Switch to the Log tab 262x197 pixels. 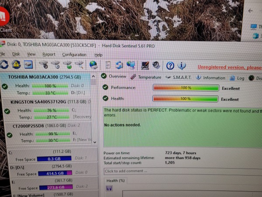tap(237, 78)
